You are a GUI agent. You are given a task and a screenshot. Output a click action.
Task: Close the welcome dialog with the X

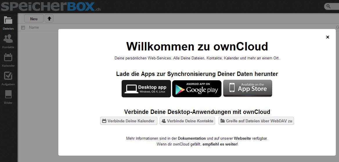pyautogui.click(x=328, y=37)
